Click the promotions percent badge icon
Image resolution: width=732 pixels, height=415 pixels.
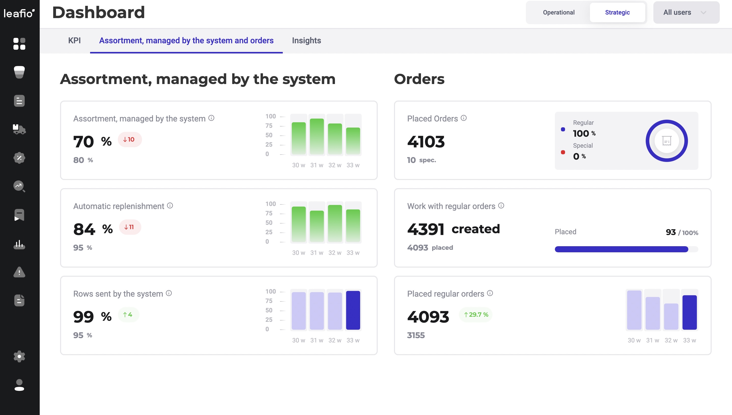19,158
